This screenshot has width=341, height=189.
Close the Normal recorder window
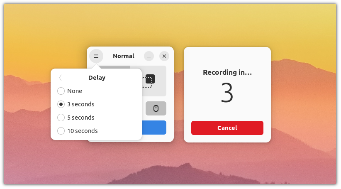pos(164,56)
